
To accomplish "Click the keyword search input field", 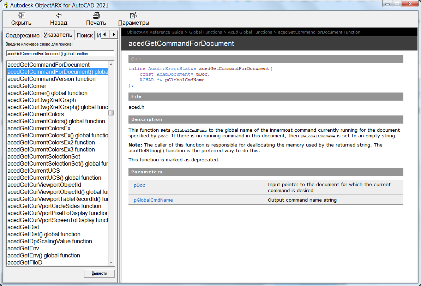I will (60, 54).
